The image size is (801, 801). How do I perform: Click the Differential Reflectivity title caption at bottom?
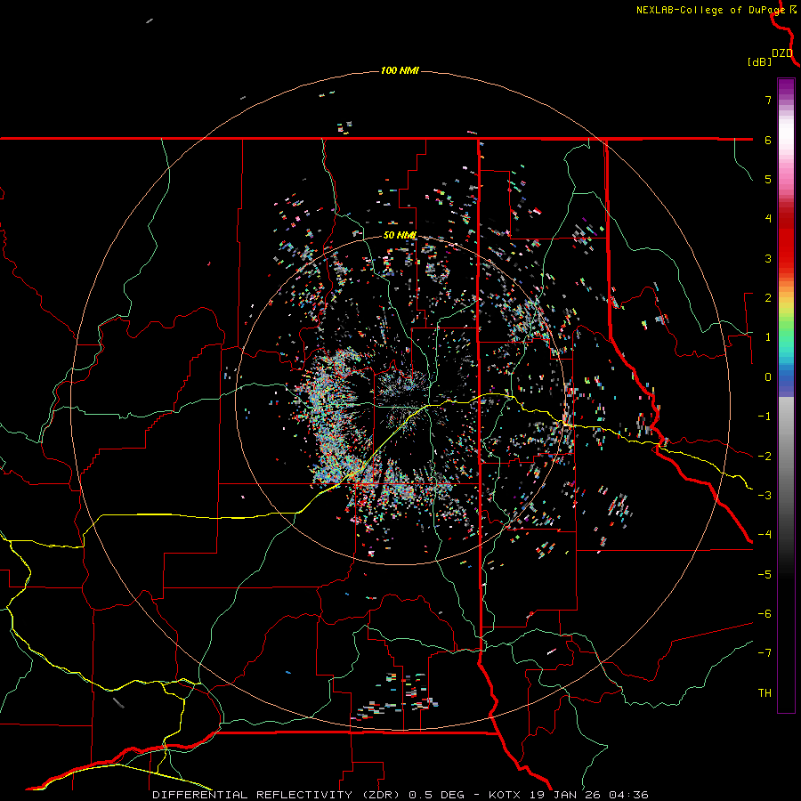(x=400, y=795)
